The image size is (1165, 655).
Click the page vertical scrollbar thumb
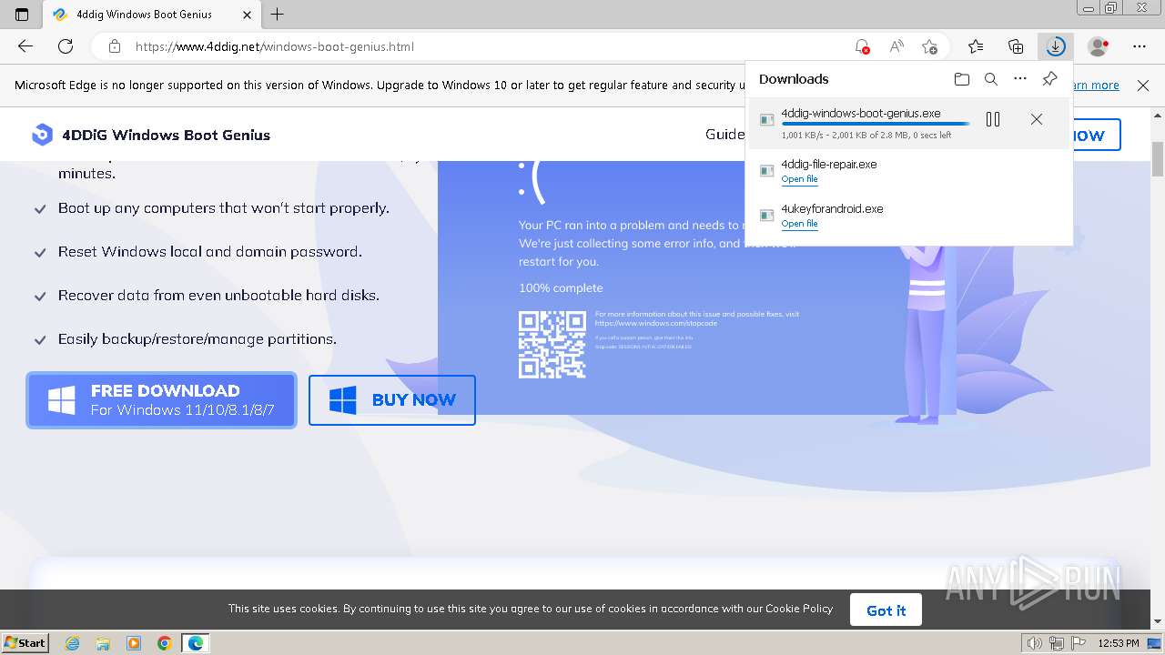click(x=1158, y=160)
